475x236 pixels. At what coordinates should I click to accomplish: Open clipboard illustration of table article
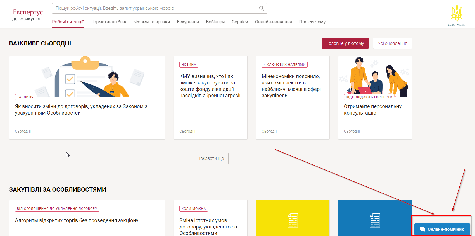87,77
